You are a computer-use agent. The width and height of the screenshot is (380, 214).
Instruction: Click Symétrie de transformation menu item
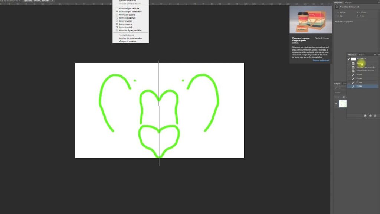(131, 38)
